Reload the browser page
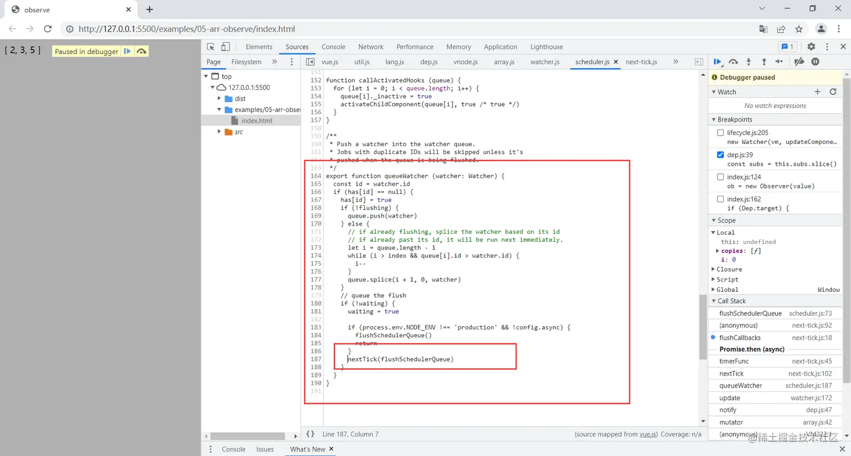This screenshot has width=851, height=456. [x=48, y=29]
